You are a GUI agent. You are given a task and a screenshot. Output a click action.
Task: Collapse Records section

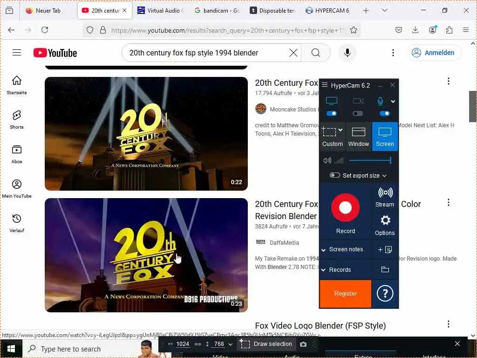pos(323,270)
